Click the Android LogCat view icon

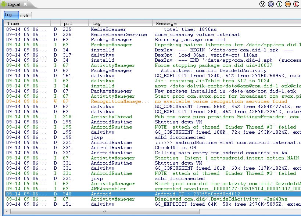[3, 4]
